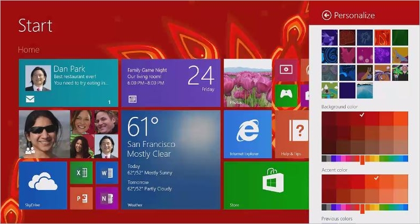Select dark gray on the Background hue strip
The image size is (420, 224).
pyautogui.click(x=324, y=158)
